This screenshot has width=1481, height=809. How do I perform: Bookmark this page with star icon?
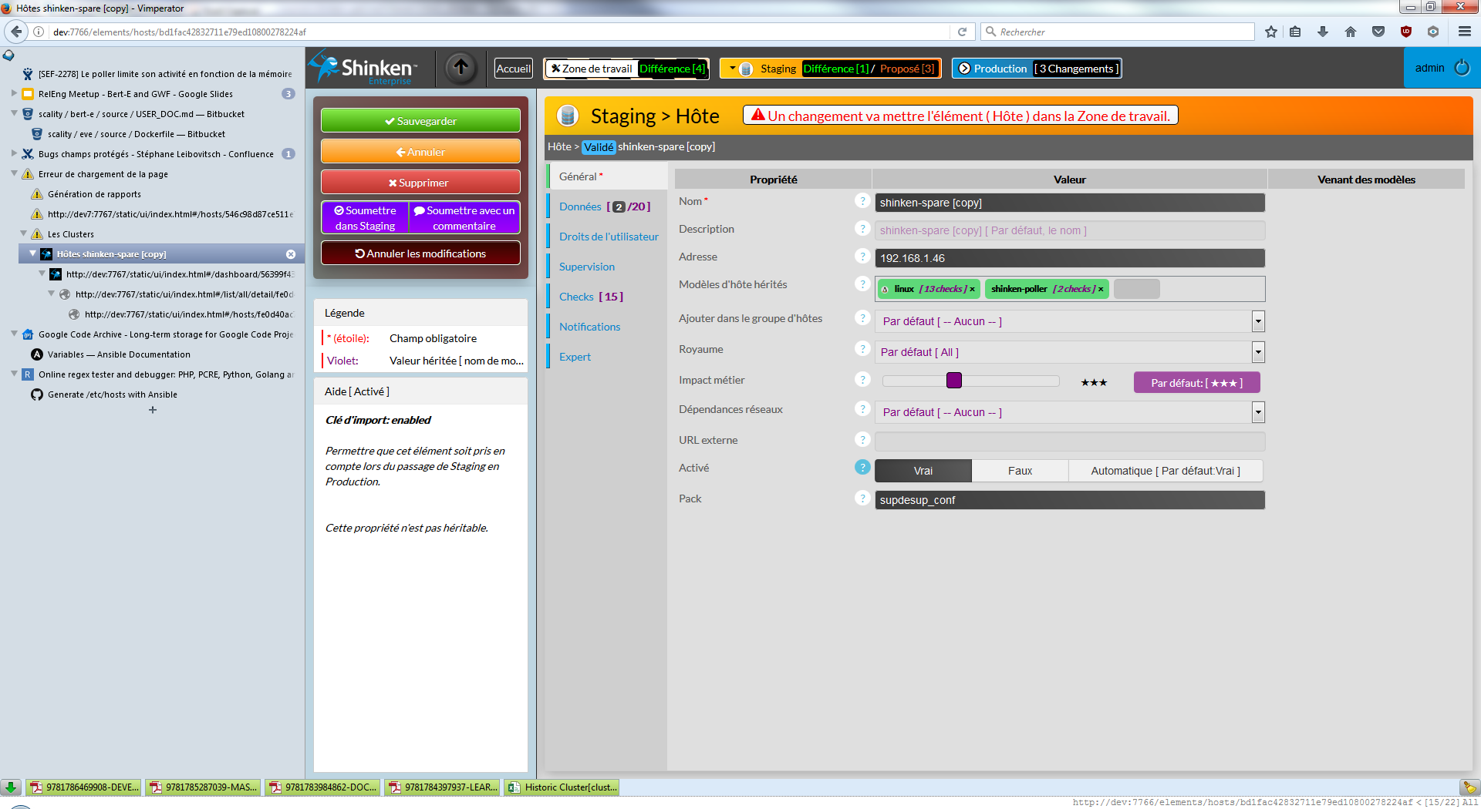(x=1271, y=32)
